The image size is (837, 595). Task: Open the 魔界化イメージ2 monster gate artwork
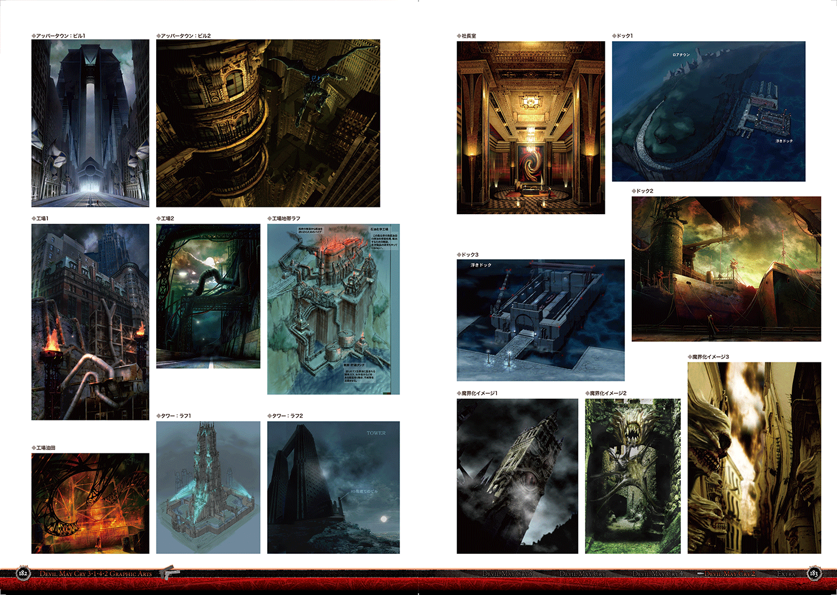[x=632, y=476]
